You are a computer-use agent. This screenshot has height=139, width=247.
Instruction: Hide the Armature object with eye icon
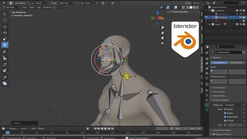pos(240,17)
